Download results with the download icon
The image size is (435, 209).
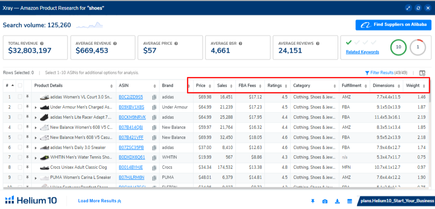pos(338,201)
